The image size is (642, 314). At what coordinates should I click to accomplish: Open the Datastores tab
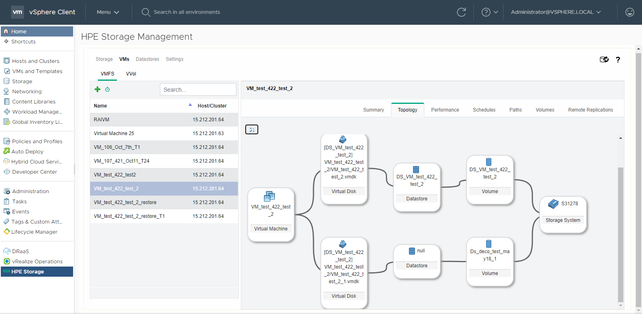coord(147,59)
